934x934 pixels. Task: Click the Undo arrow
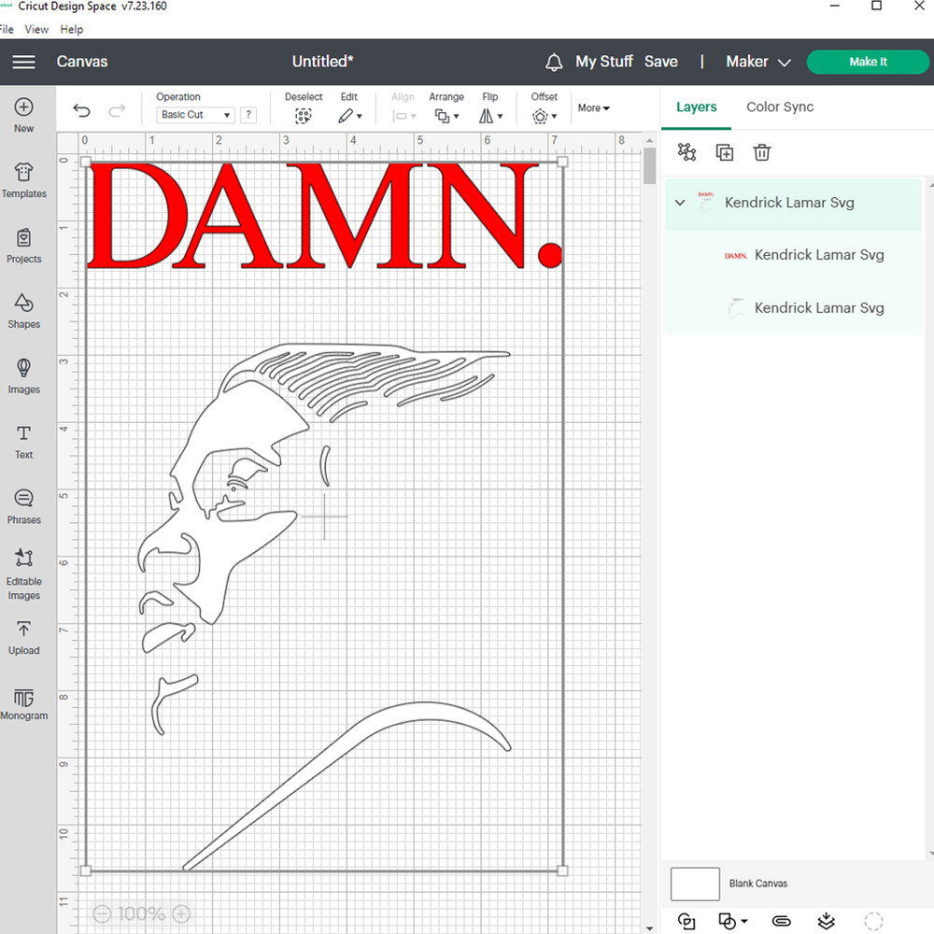82,111
